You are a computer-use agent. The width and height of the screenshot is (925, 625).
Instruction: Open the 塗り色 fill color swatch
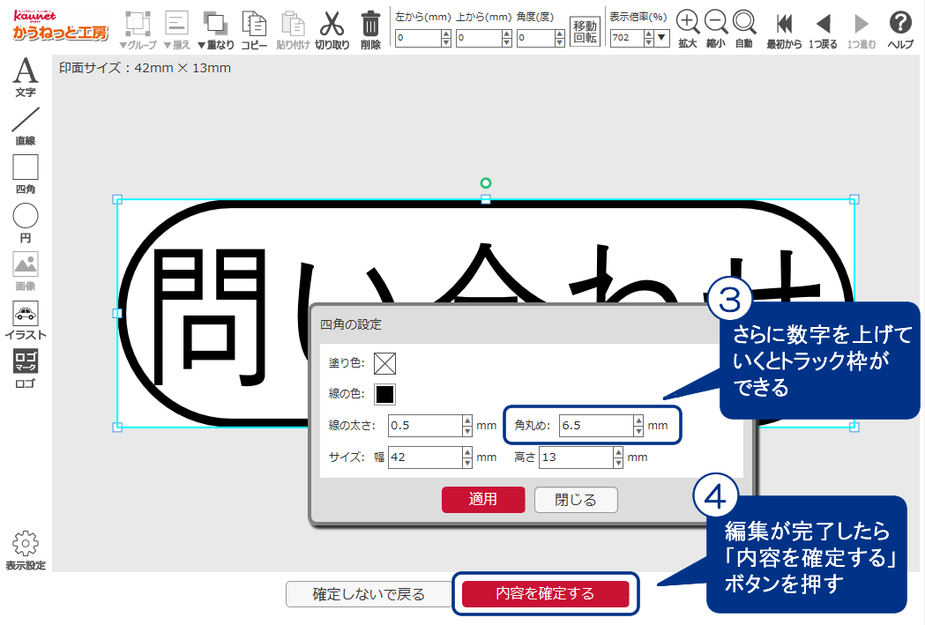click(384, 363)
